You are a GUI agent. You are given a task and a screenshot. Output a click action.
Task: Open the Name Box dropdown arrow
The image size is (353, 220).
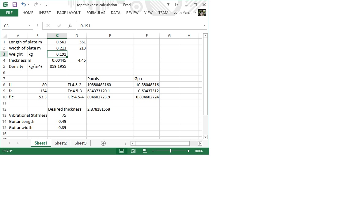[30, 26]
